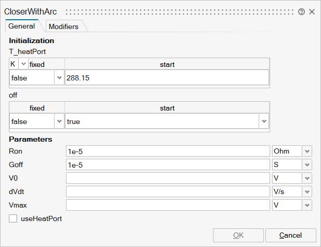Screen dimensions: 321x247
Task: Click the empty V0 input field
Action: pyautogui.click(x=168, y=178)
